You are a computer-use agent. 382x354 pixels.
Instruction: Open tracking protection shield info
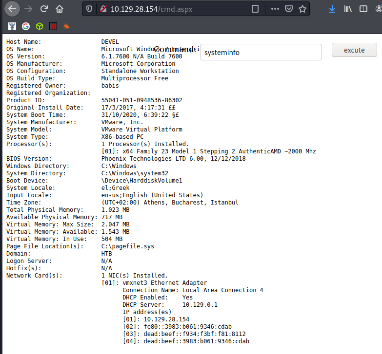[89, 9]
